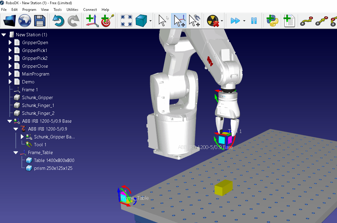Select Schunk_Finger_1 in the tree

point(38,105)
